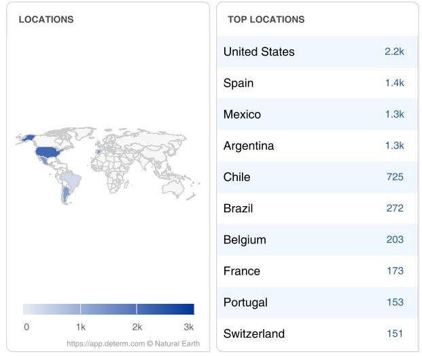Choose the France location row
Screen dimensions: 422x356
[317, 271]
